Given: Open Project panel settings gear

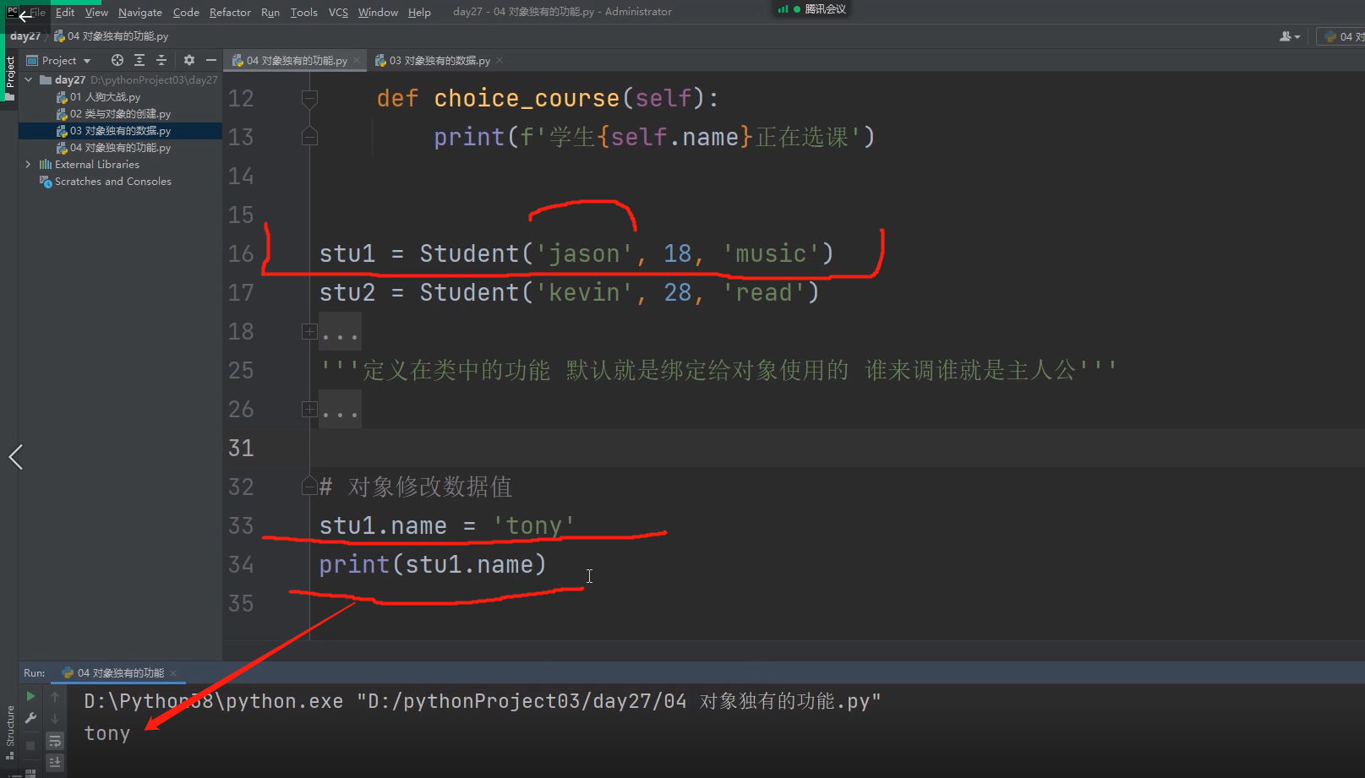Looking at the screenshot, I should [189, 60].
